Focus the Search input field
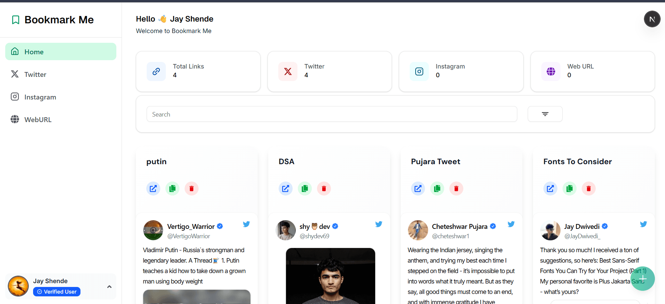 click(x=332, y=114)
